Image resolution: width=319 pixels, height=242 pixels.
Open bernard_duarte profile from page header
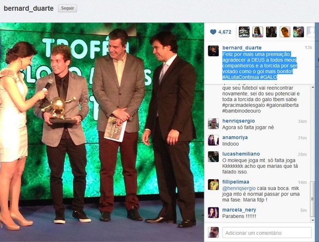tap(29, 8)
